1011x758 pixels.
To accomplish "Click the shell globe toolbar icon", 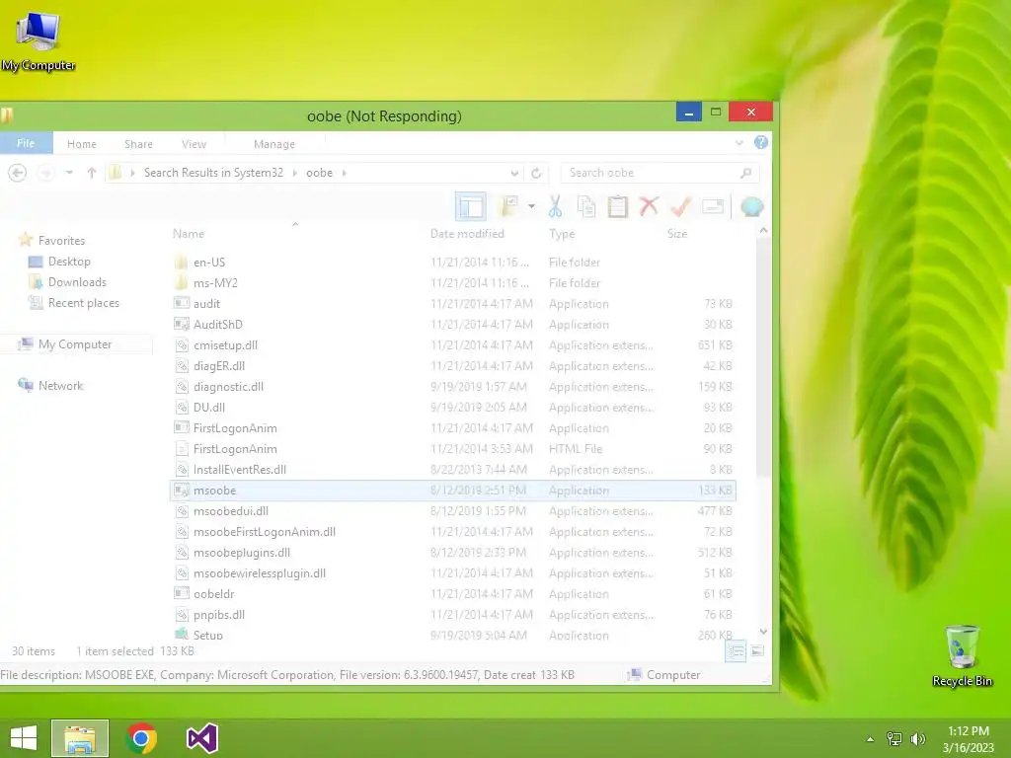I will (x=751, y=207).
